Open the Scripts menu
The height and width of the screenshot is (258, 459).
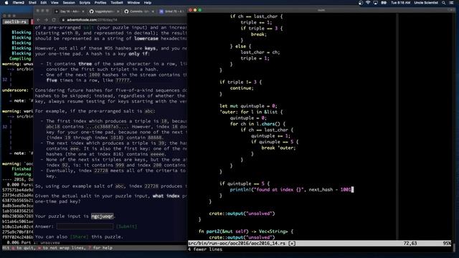(x=85, y=3)
